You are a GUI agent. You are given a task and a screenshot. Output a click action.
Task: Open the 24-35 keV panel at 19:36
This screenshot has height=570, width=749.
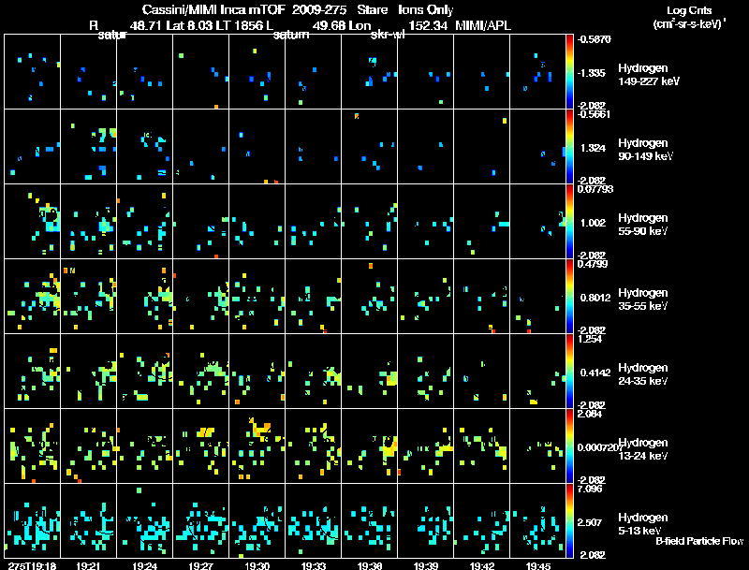click(369, 371)
